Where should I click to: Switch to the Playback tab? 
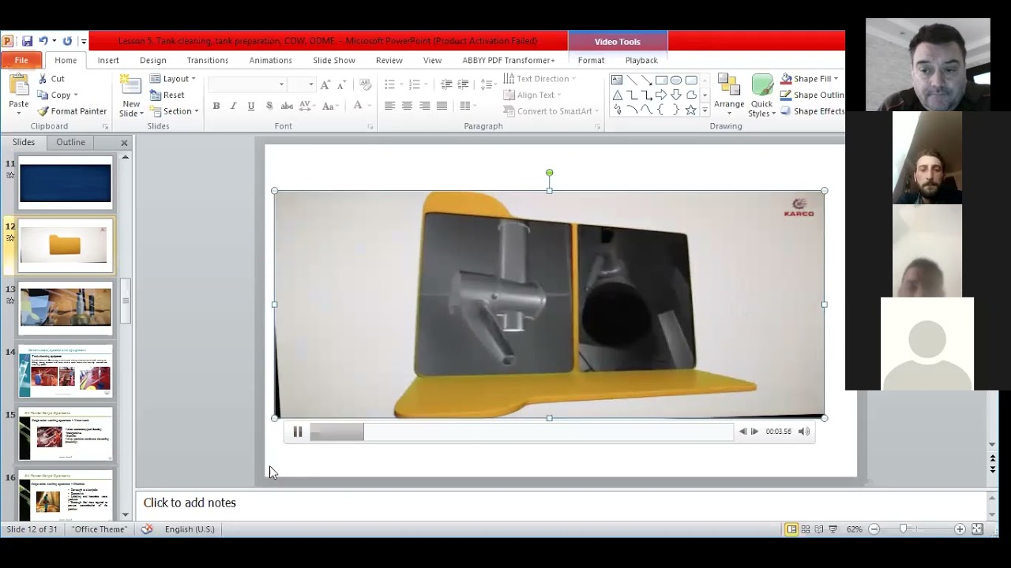coord(641,60)
